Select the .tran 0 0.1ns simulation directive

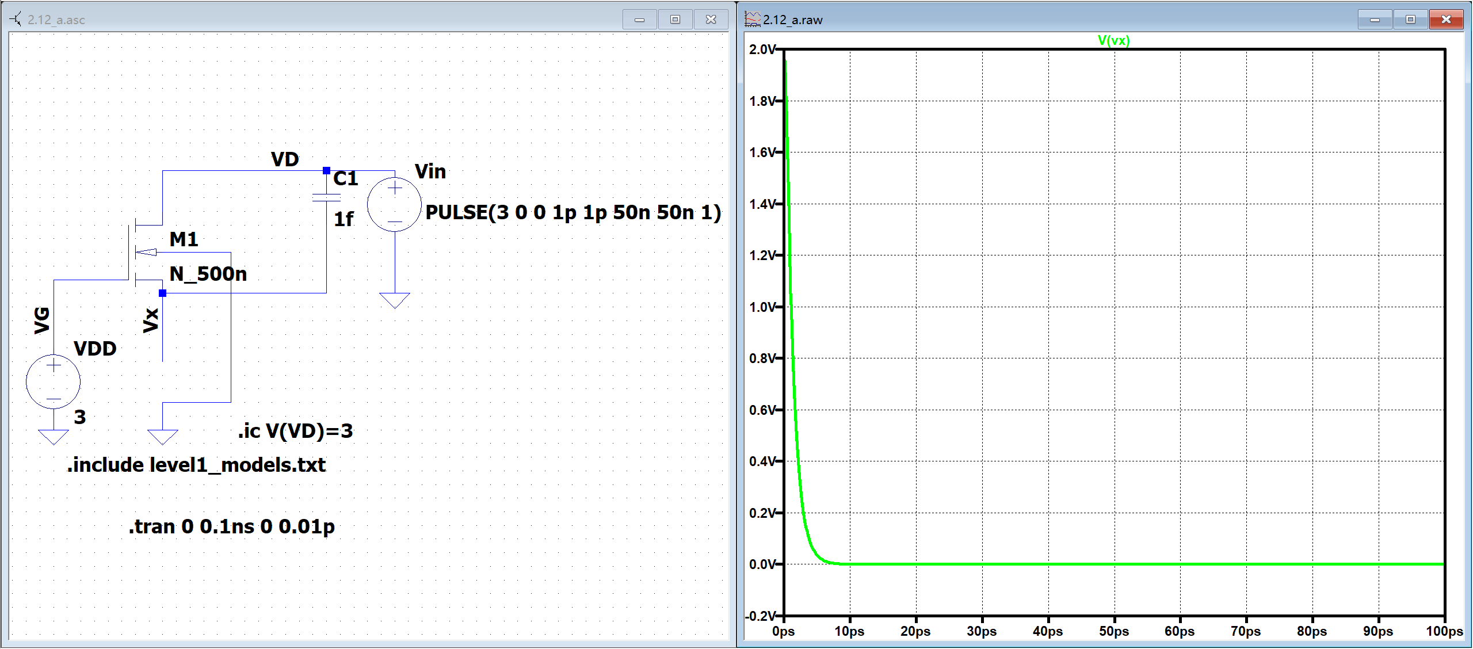tap(231, 526)
